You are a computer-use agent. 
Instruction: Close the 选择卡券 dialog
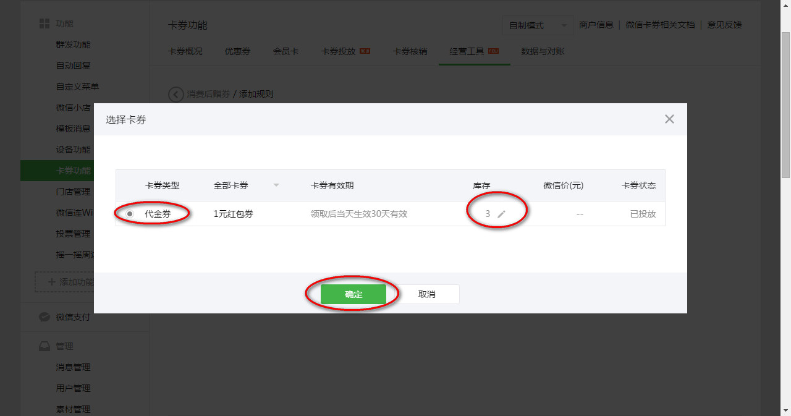point(669,119)
